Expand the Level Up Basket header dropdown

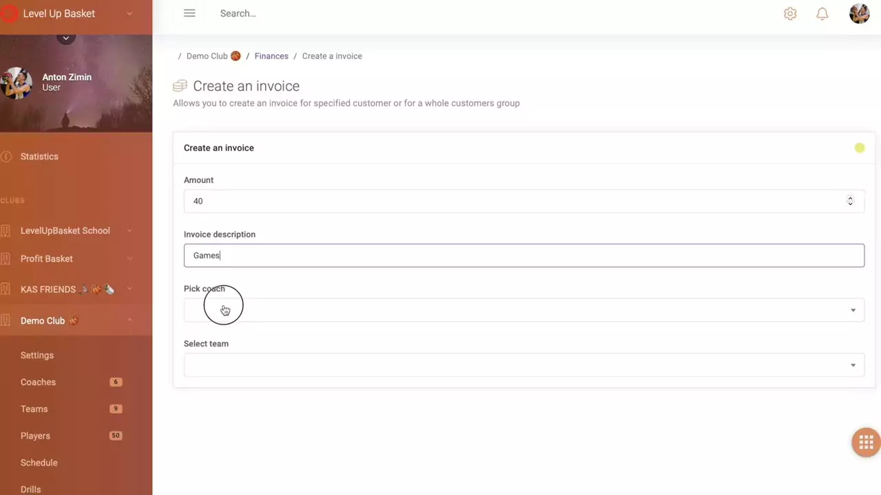click(129, 14)
